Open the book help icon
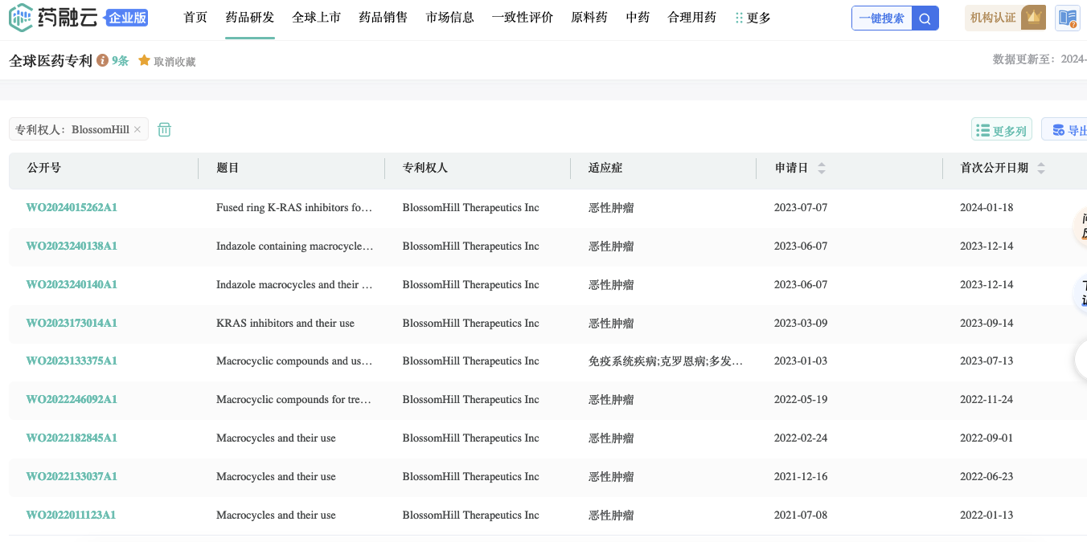Screen dimensions: 1087x542 click(1067, 18)
